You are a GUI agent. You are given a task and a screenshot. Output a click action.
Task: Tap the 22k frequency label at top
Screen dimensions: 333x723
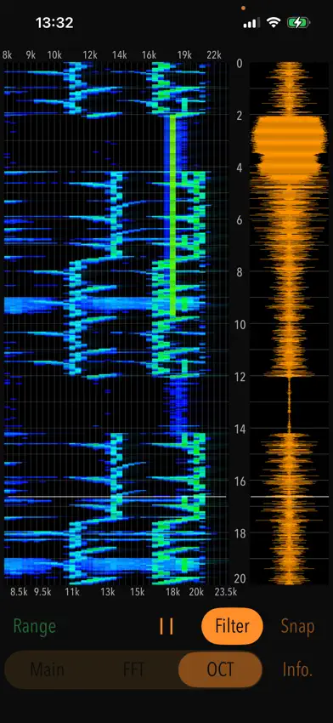click(214, 55)
